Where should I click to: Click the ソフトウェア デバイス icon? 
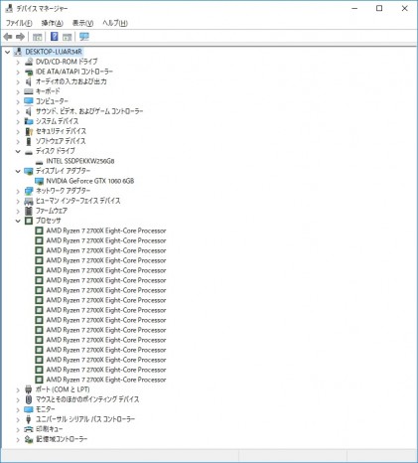pos(29,141)
